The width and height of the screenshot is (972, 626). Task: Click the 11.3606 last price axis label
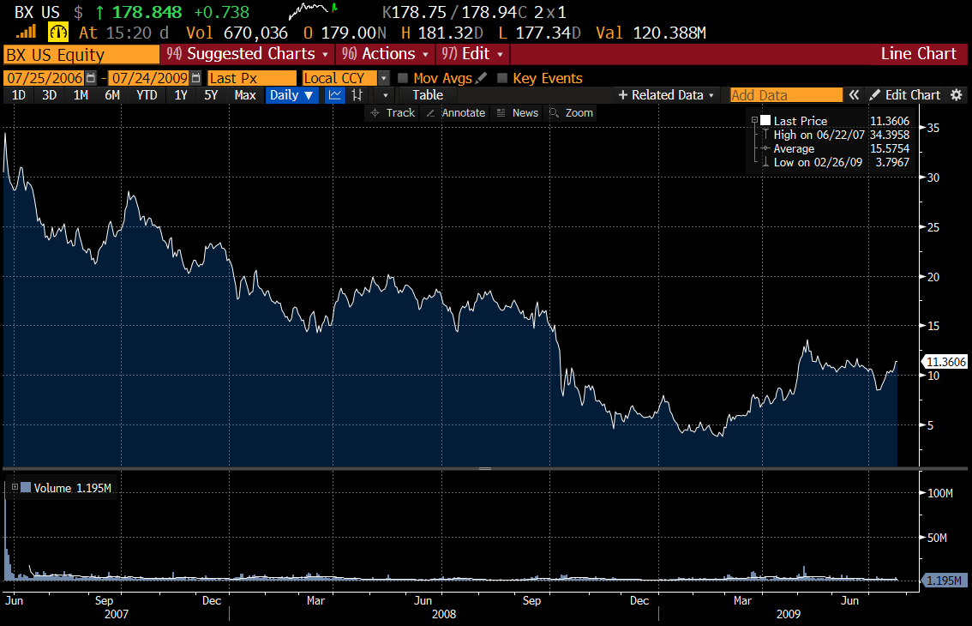coord(945,362)
